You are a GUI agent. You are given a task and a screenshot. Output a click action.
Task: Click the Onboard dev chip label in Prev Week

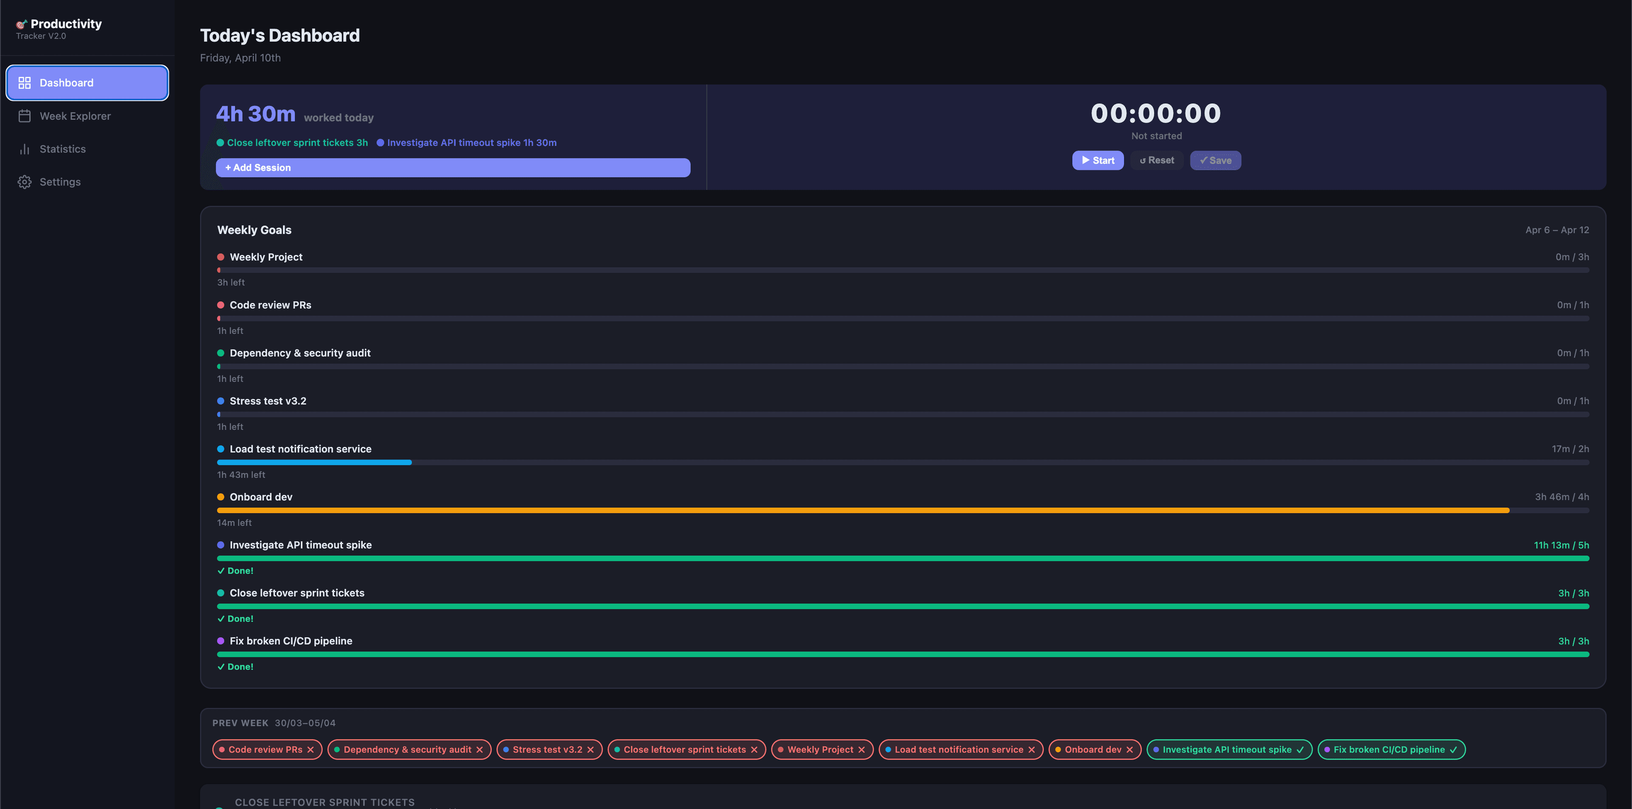(x=1093, y=750)
